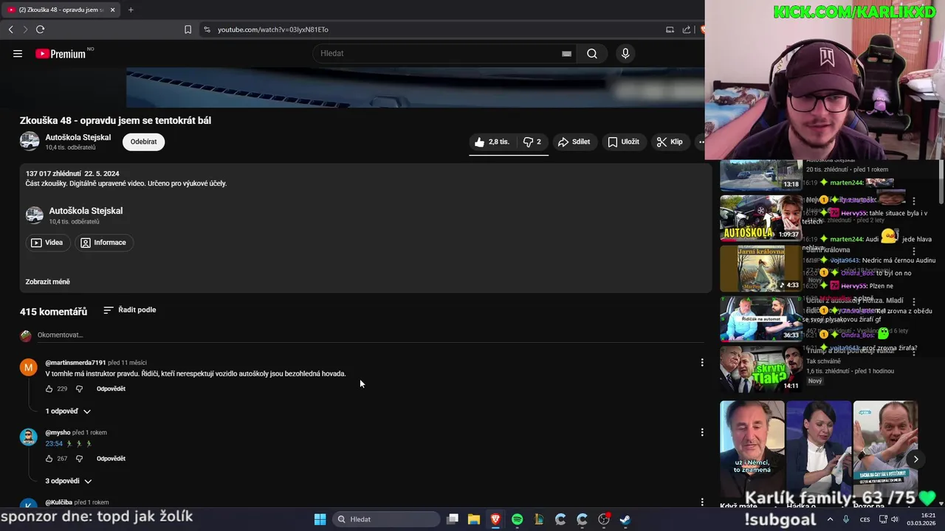
Task: Jump to timestamp 23:54 link
Action: [x=54, y=444]
